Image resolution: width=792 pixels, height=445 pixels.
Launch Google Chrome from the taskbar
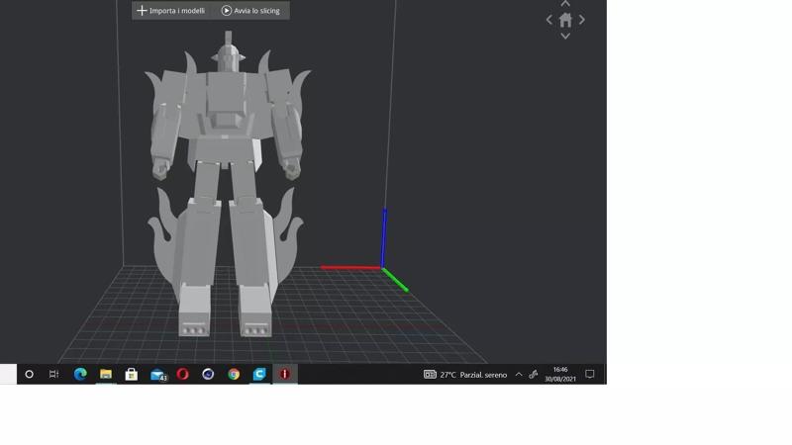[234, 374]
